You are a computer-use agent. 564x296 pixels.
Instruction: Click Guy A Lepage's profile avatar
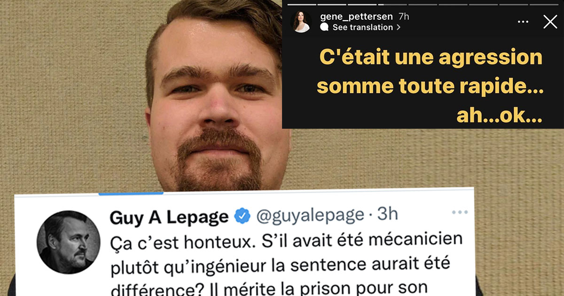click(x=69, y=242)
